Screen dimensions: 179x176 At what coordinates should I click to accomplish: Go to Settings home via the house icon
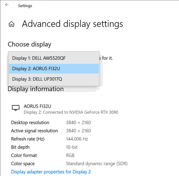click(11, 24)
